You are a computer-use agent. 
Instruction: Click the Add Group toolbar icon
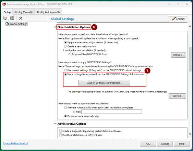coord(12,18)
